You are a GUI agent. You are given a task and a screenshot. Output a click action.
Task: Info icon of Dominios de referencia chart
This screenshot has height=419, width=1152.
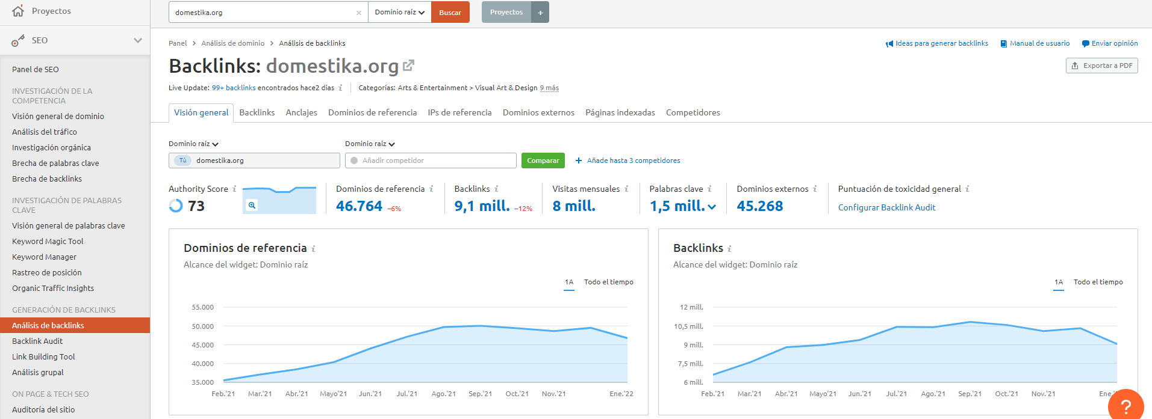pyautogui.click(x=313, y=248)
